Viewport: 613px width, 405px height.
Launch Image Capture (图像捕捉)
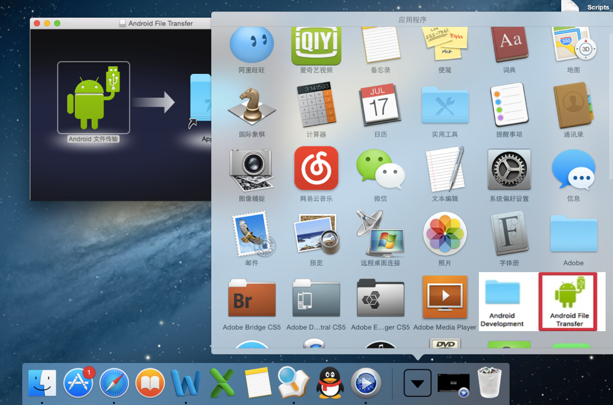pos(252,169)
